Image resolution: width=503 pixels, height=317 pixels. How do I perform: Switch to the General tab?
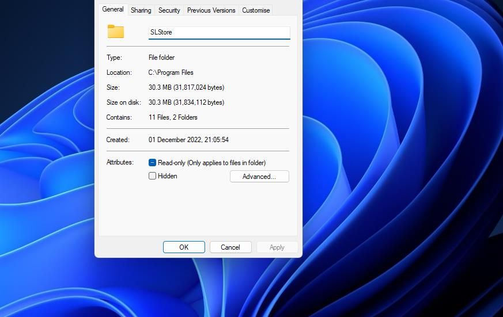tap(113, 9)
